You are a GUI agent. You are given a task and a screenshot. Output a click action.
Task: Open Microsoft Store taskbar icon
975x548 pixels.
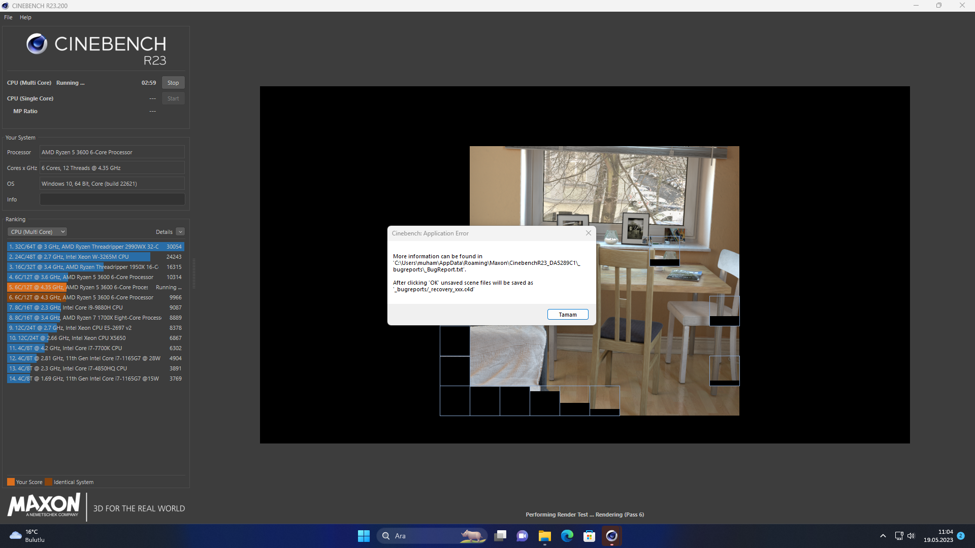[589, 536]
